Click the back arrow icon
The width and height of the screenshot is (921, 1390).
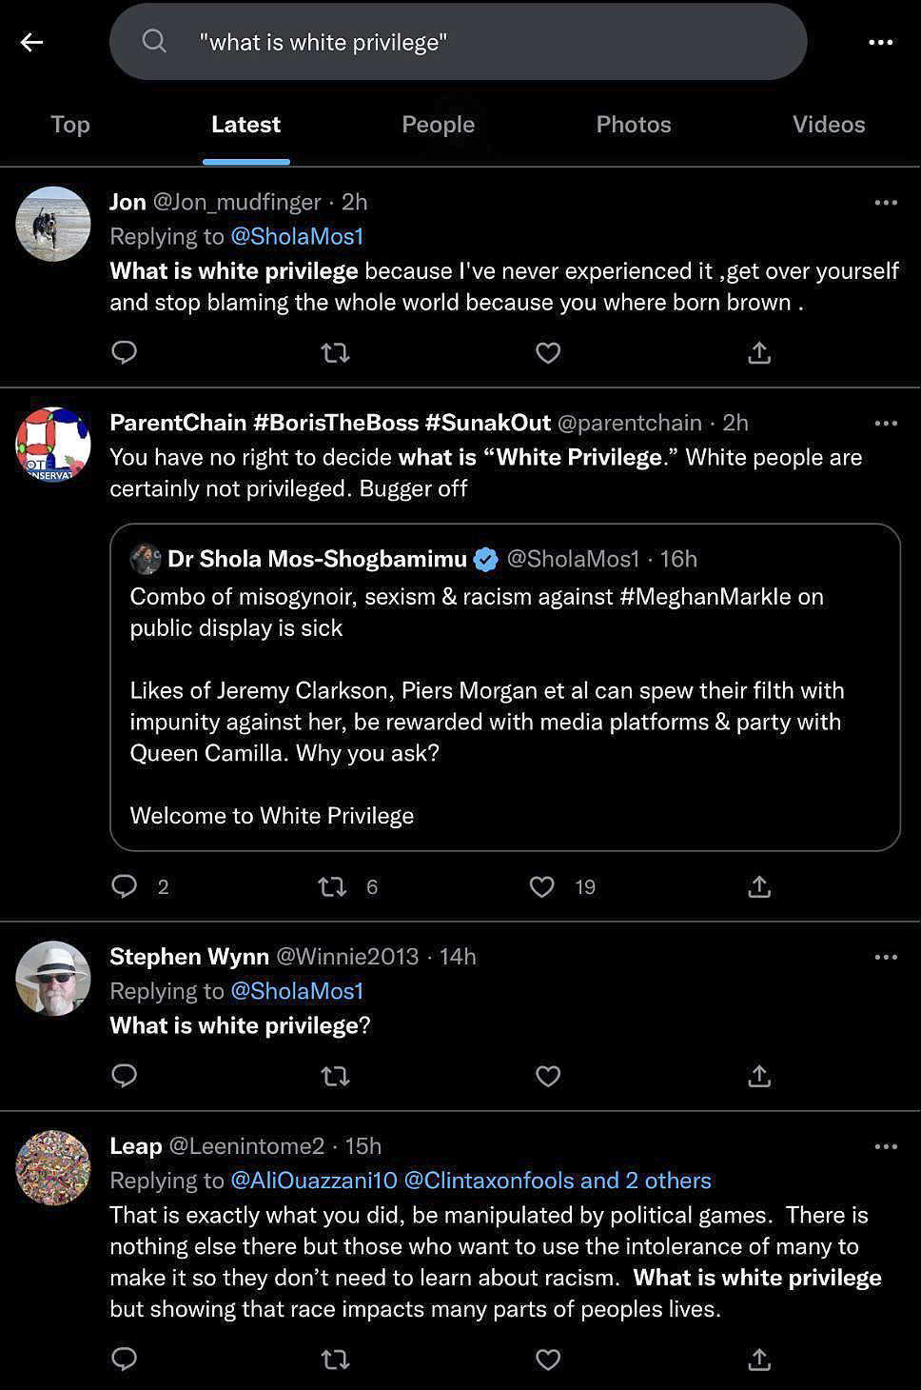click(32, 42)
